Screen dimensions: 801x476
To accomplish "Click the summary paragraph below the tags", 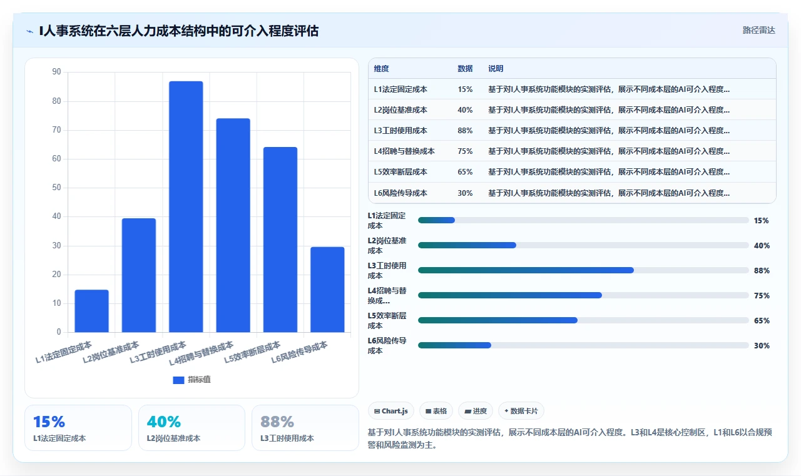I will pyautogui.click(x=571, y=438).
